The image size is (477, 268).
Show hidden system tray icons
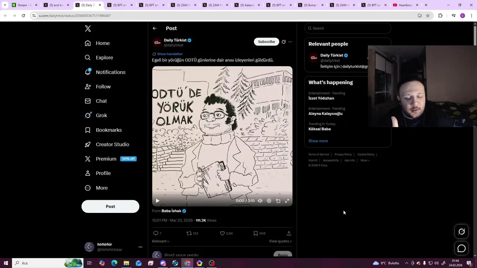click(407, 263)
